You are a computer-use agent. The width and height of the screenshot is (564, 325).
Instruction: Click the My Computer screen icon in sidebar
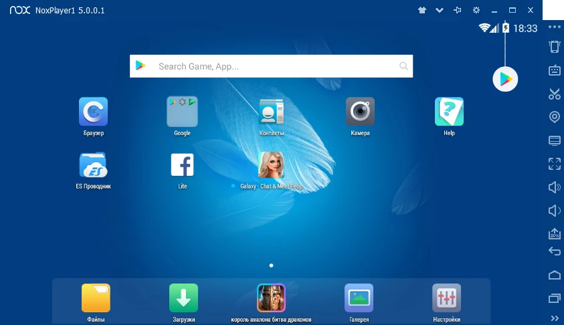pos(554,140)
